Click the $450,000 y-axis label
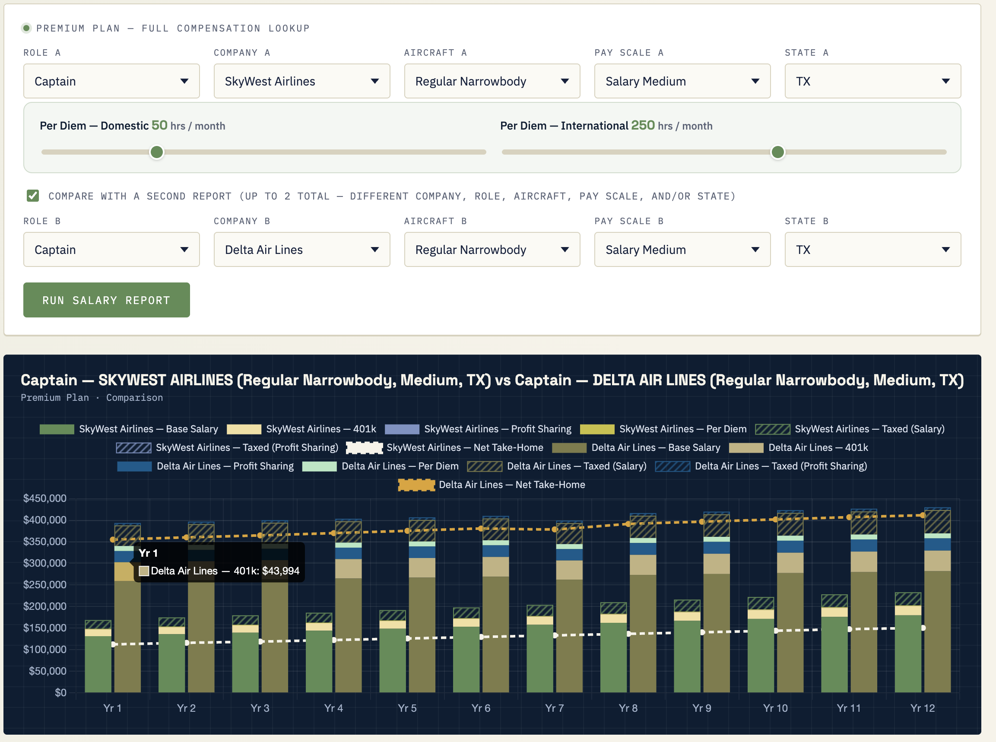 pyautogui.click(x=45, y=498)
